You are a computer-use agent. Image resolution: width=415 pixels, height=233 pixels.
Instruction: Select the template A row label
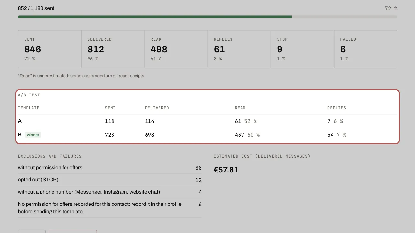tap(20, 121)
